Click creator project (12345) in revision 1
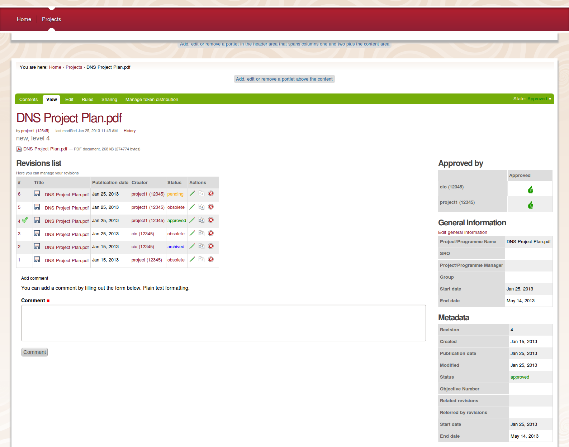Image resolution: width=569 pixels, height=447 pixels. [147, 260]
